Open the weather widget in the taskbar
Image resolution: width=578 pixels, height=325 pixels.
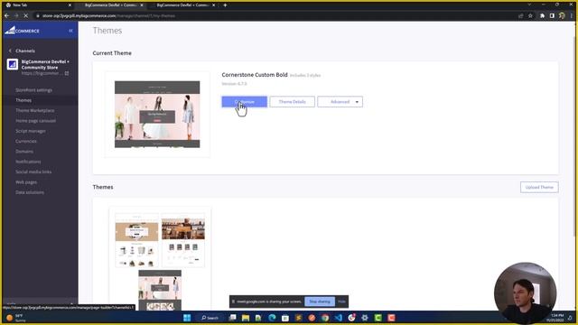[x=15, y=318]
